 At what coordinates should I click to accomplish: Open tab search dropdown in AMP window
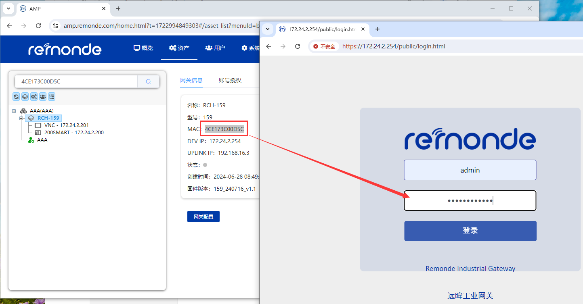click(x=8, y=8)
